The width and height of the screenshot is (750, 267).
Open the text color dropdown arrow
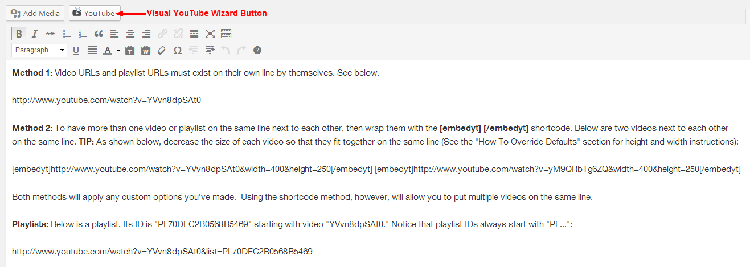[x=118, y=50]
